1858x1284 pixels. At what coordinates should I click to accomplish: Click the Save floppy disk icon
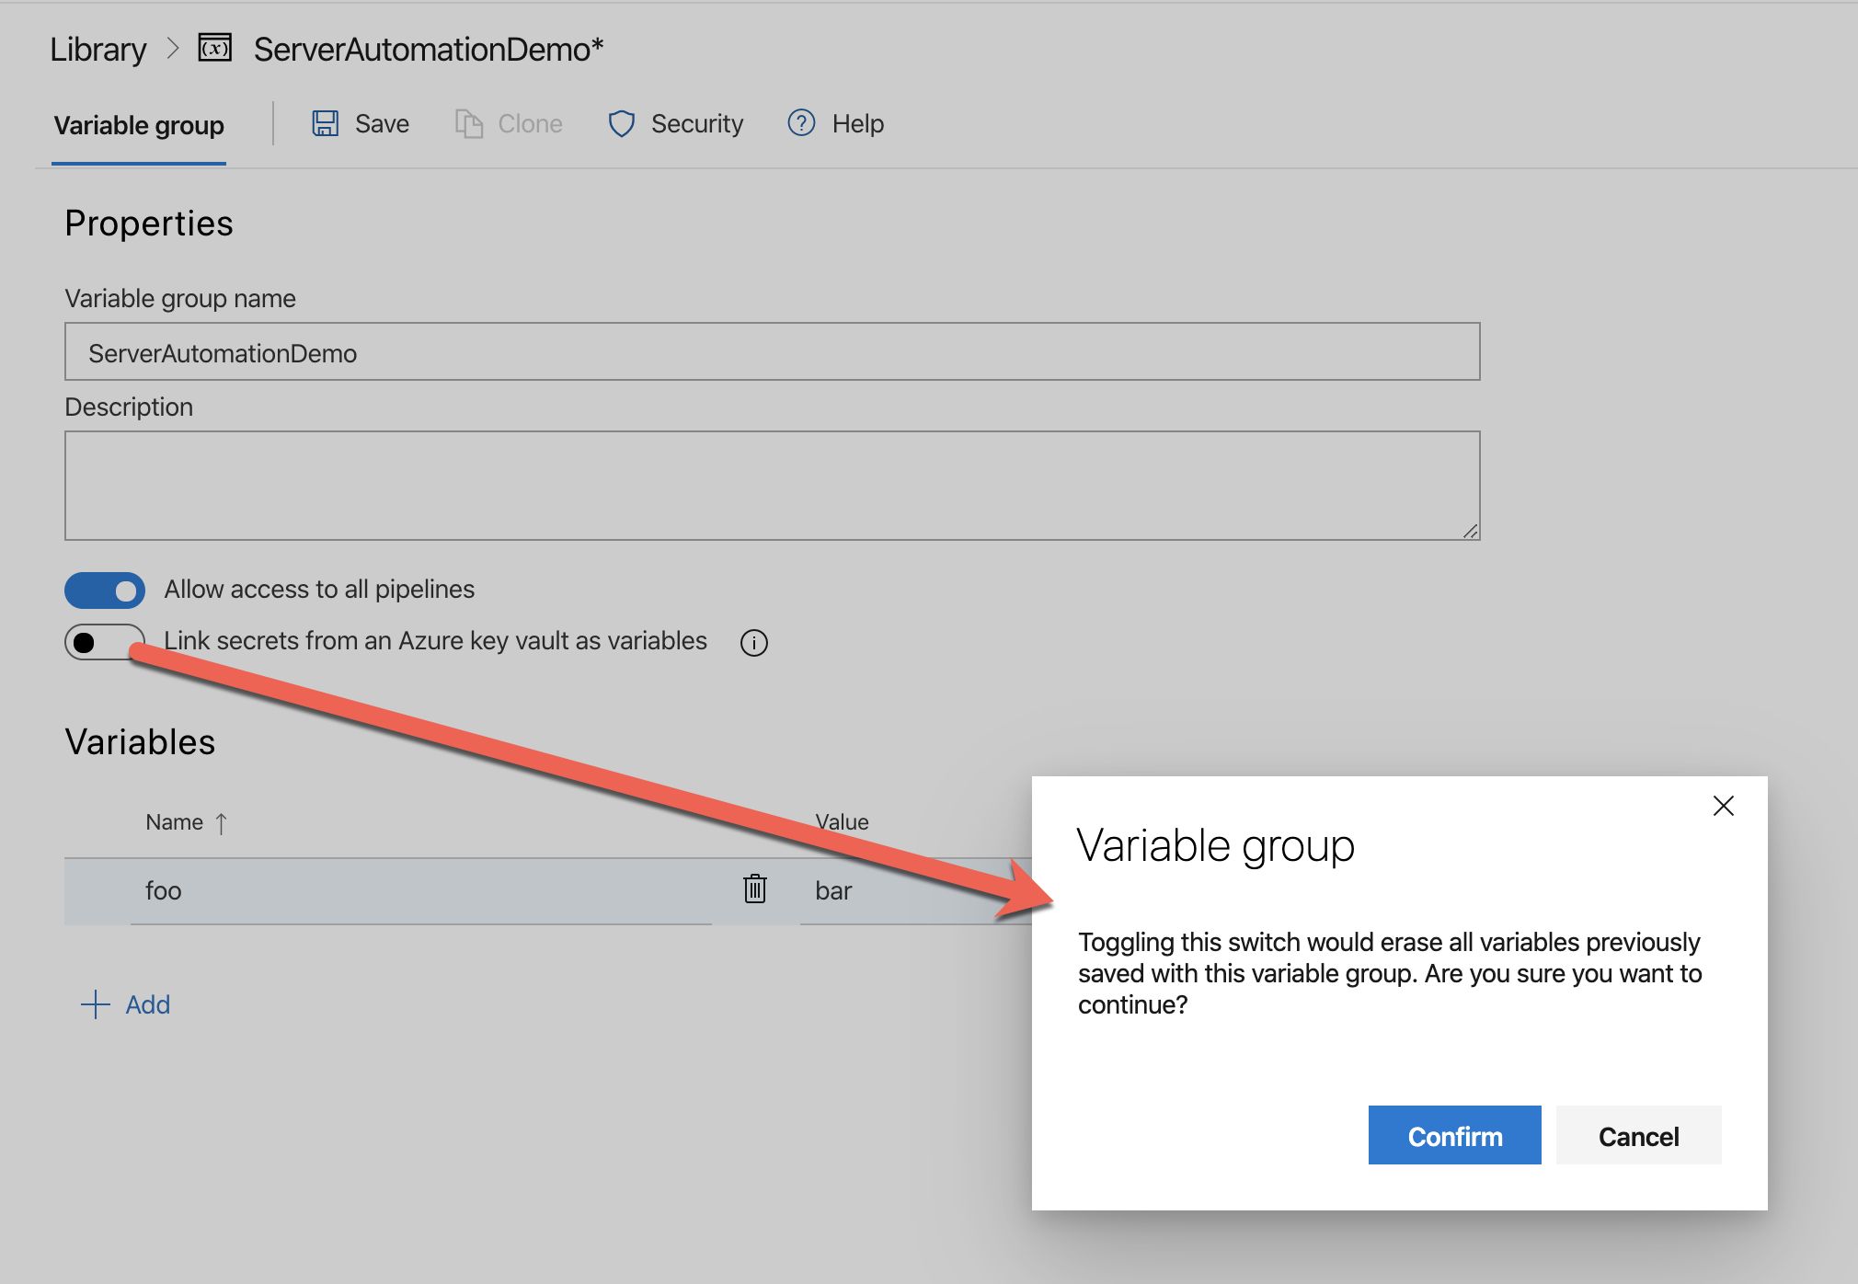(326, 123)
